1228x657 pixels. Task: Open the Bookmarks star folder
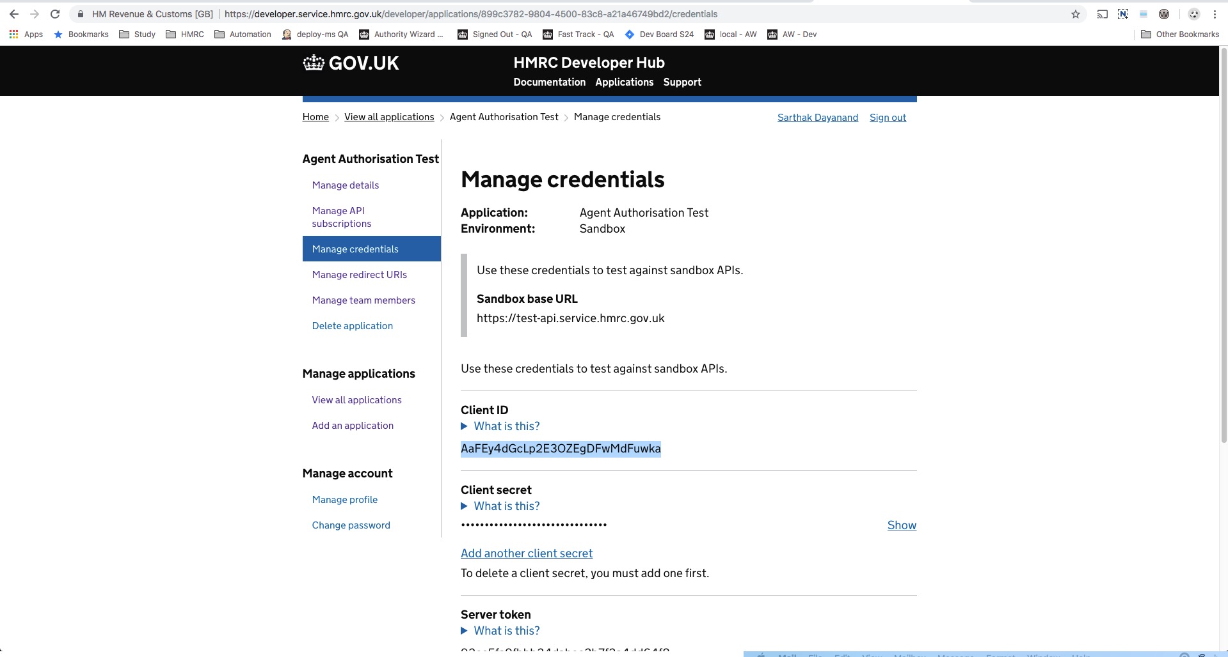point(81,35)
